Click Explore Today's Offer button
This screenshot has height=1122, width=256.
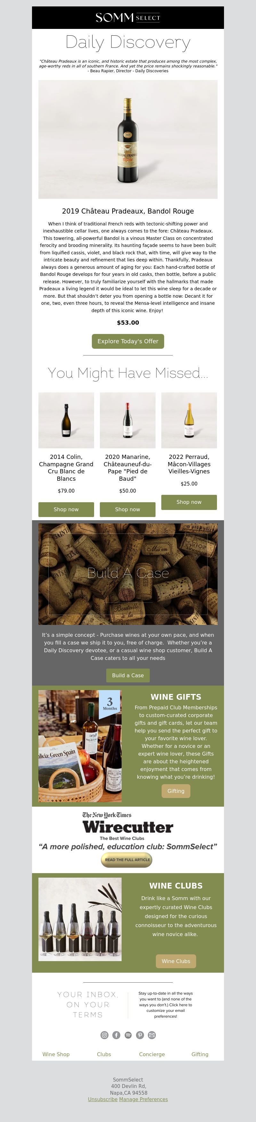pos(128,341)
